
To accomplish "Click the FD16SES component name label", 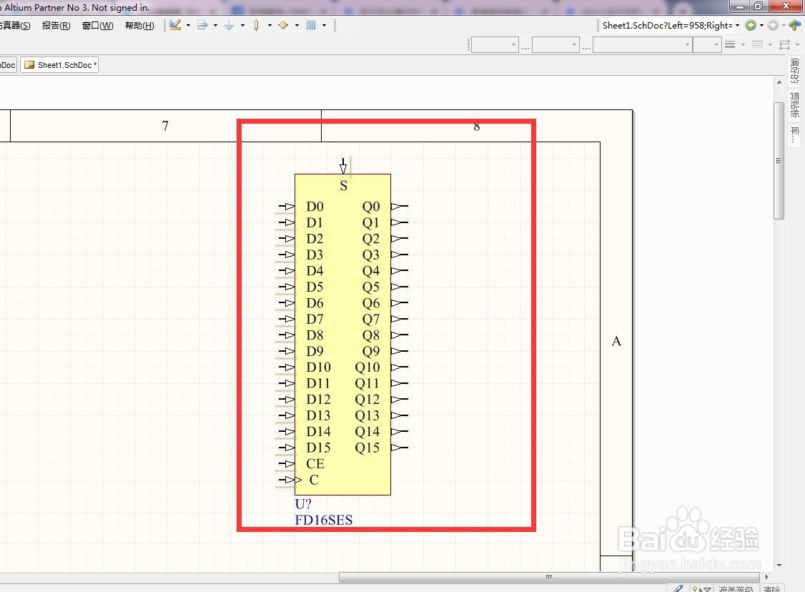I will 323,520.
